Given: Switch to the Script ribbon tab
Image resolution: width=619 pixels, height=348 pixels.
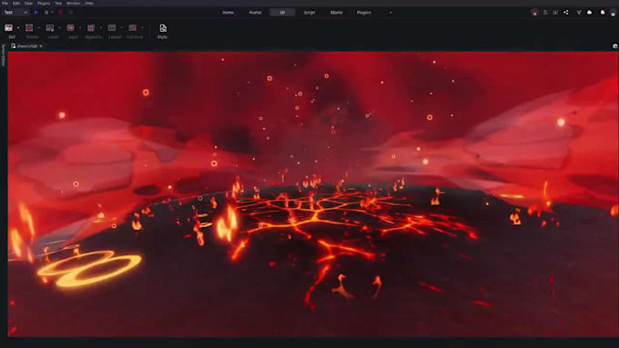Looking at the screenshot, I should 309,13.
